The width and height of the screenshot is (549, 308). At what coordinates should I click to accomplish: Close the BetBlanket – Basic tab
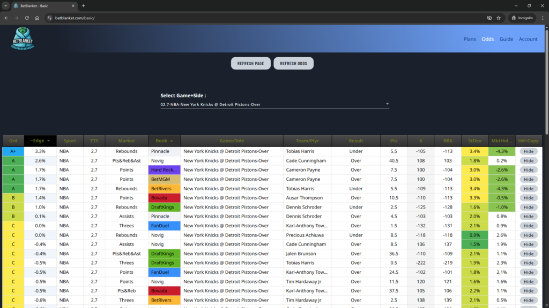73,5
